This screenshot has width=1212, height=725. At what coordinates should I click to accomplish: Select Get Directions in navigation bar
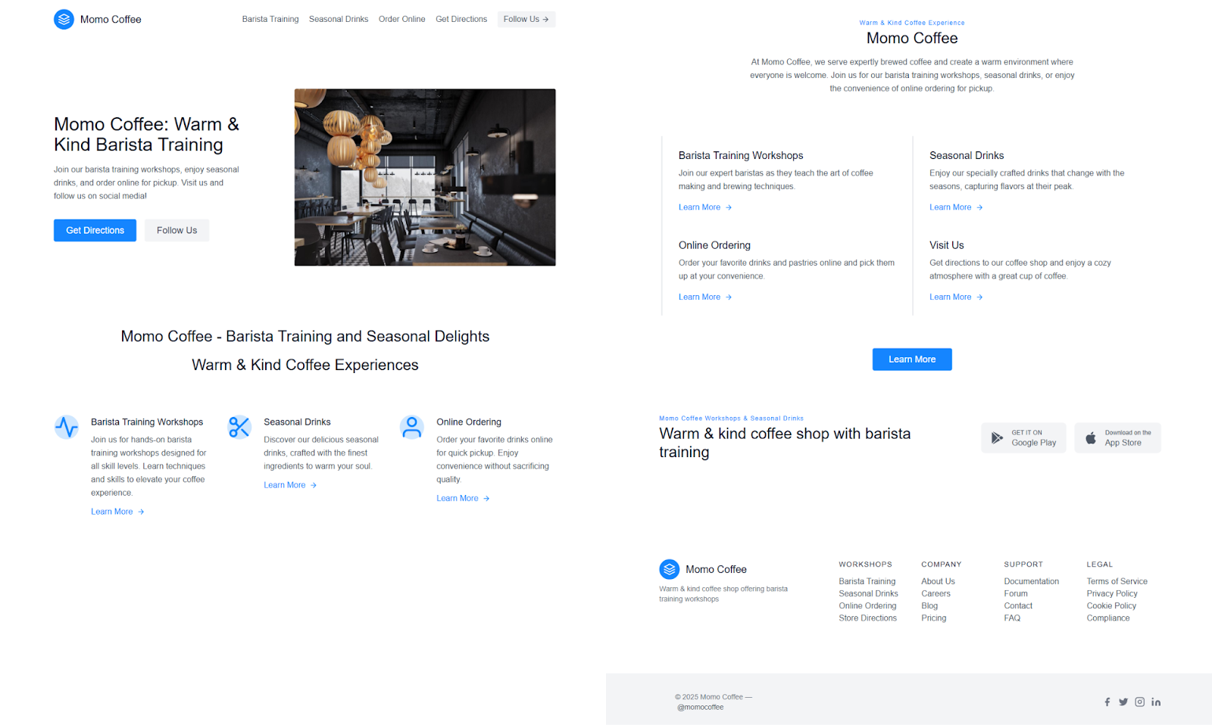coord(461,19)
